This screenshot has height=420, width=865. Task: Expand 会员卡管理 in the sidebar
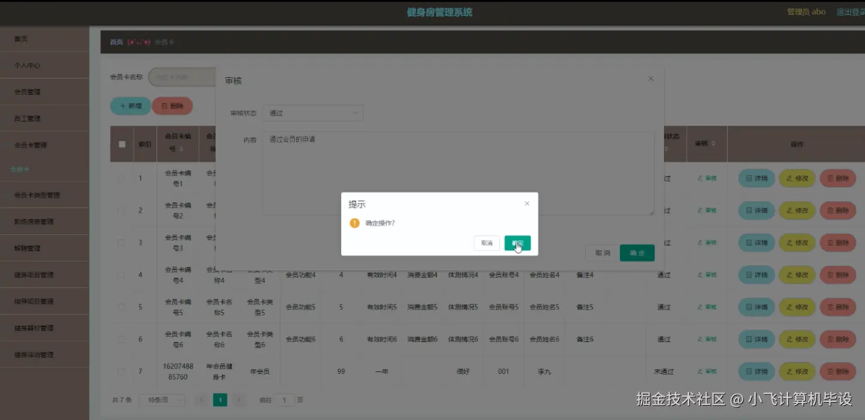point(44,145)
